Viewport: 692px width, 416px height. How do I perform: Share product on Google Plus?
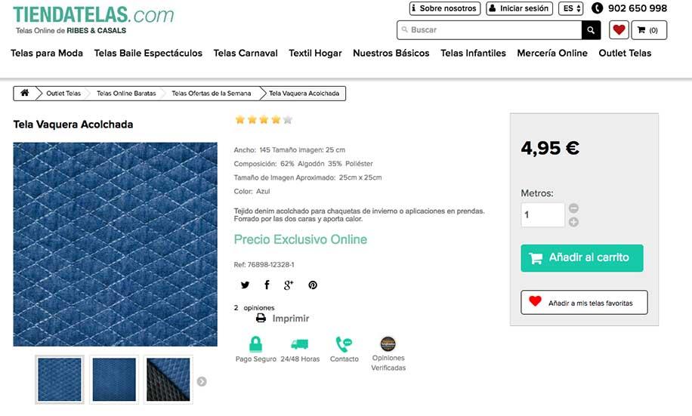coord(289,285)
